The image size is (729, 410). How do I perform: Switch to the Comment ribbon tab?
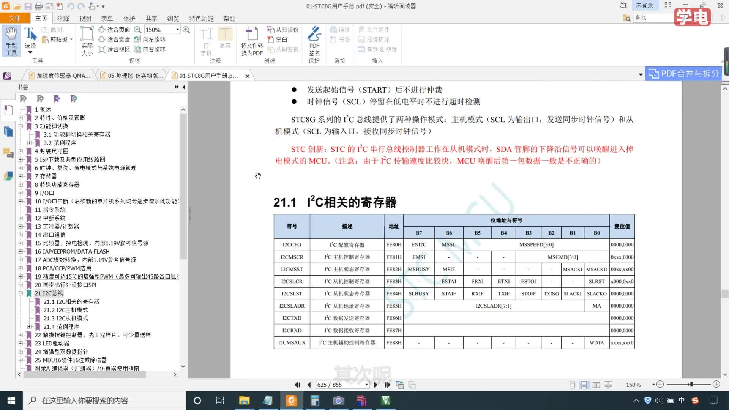63,18
